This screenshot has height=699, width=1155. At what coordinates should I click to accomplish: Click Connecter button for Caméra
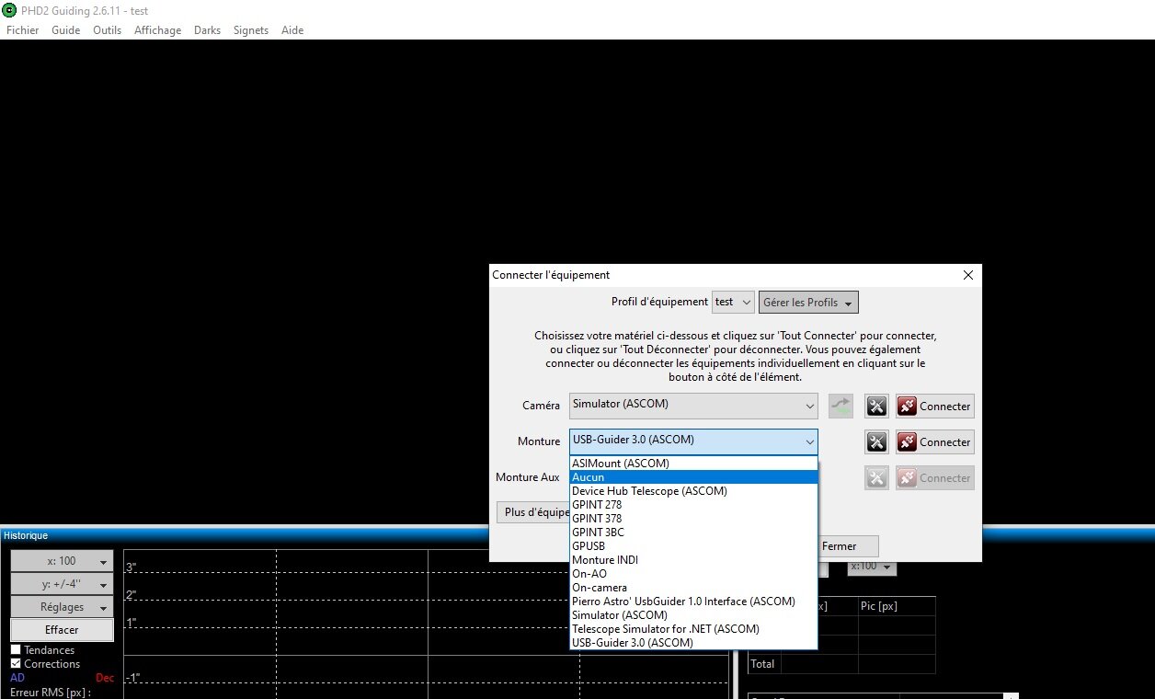pos(934,406)
